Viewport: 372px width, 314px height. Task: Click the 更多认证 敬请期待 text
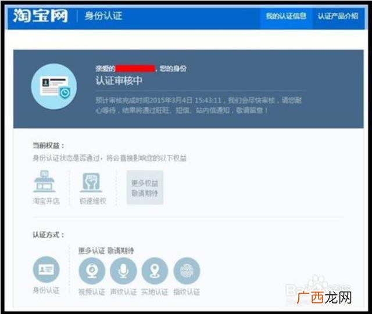(106, 251)
